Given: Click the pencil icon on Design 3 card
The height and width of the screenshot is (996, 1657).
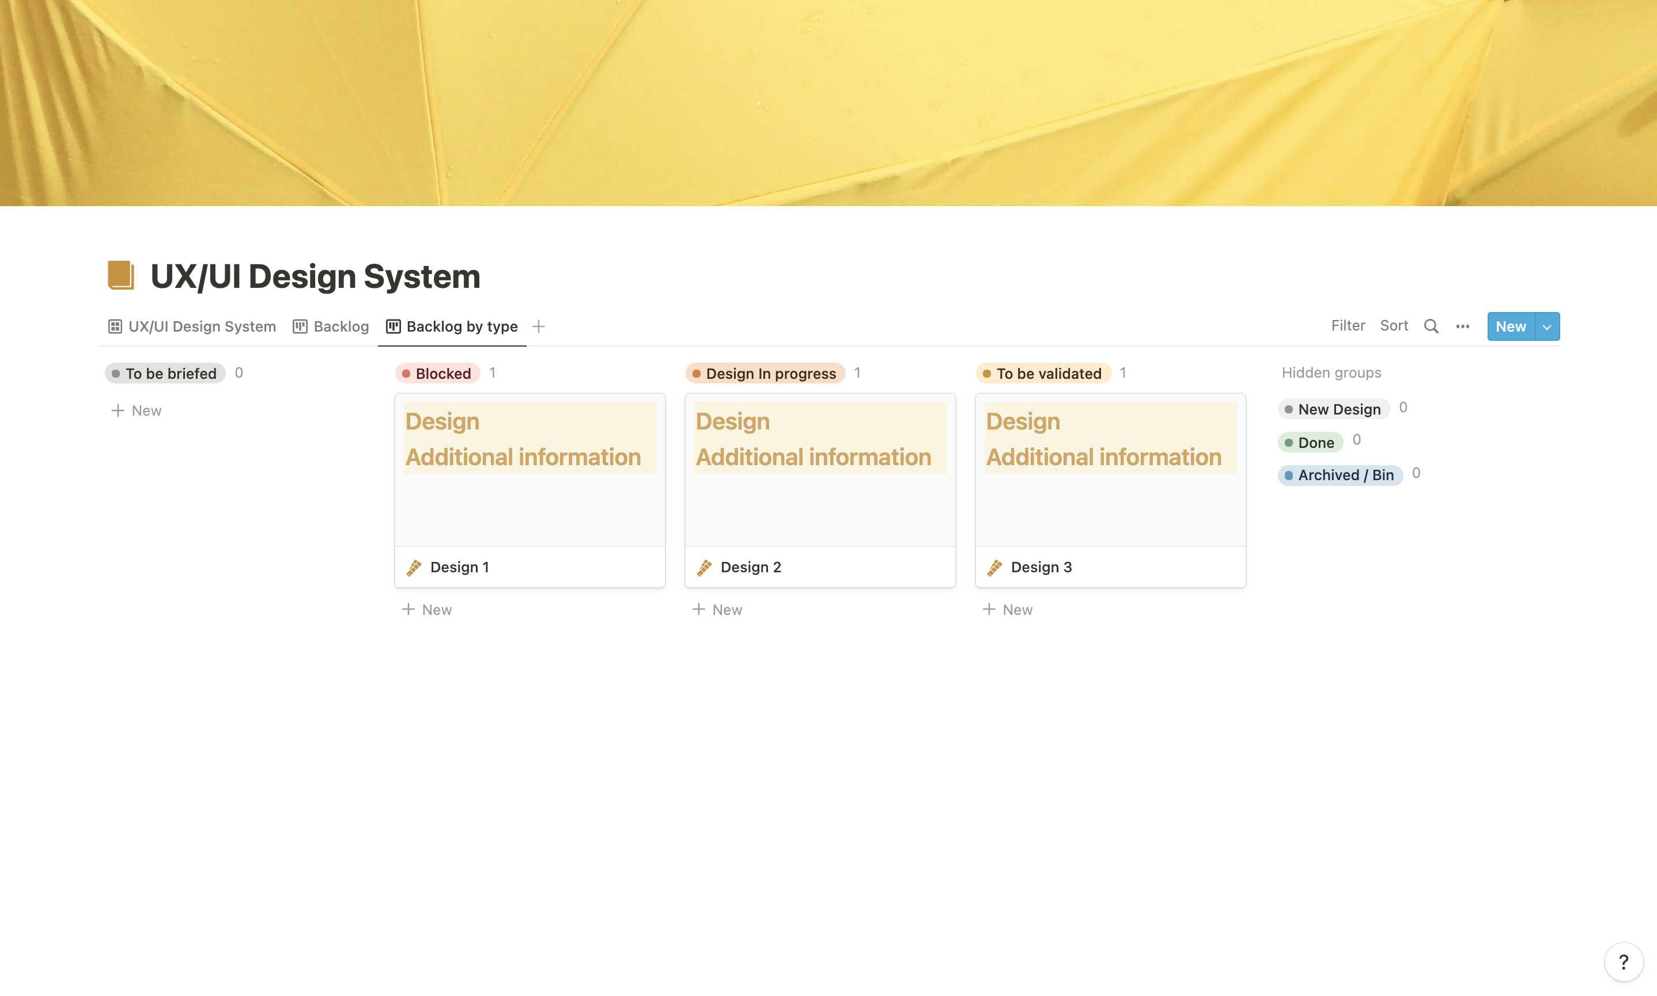Looking at the screenshot, I should [x=995, y=567].
